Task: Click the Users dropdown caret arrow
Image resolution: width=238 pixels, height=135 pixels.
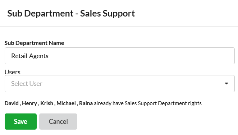Action: pos(226,84)
